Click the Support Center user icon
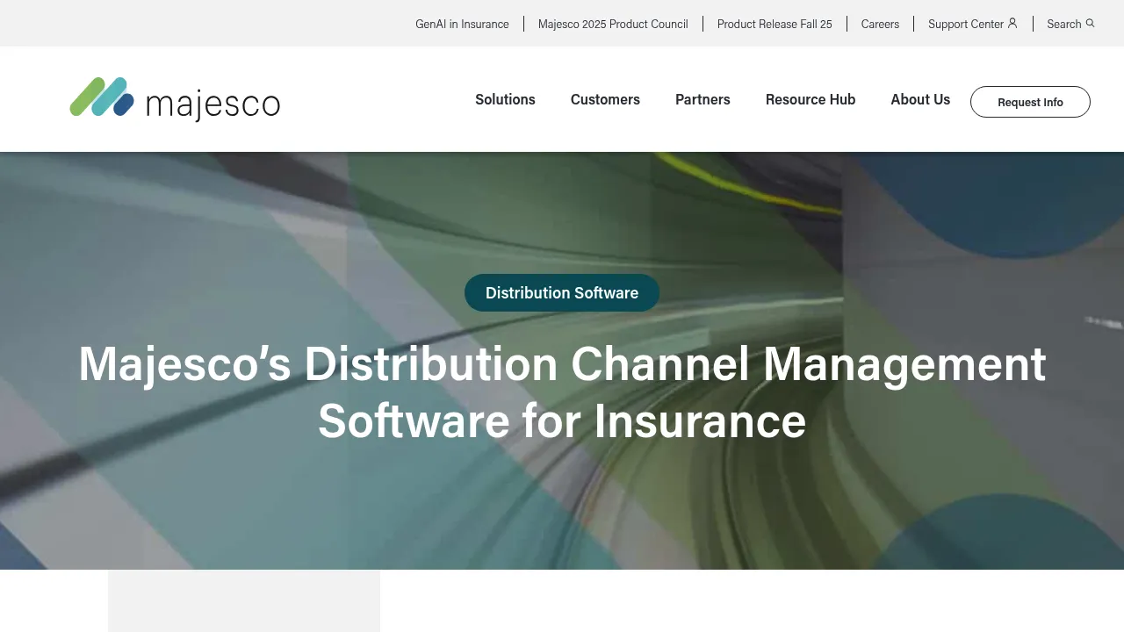This screenshot has height=632, width=1124. click(x=1012, y=24)
